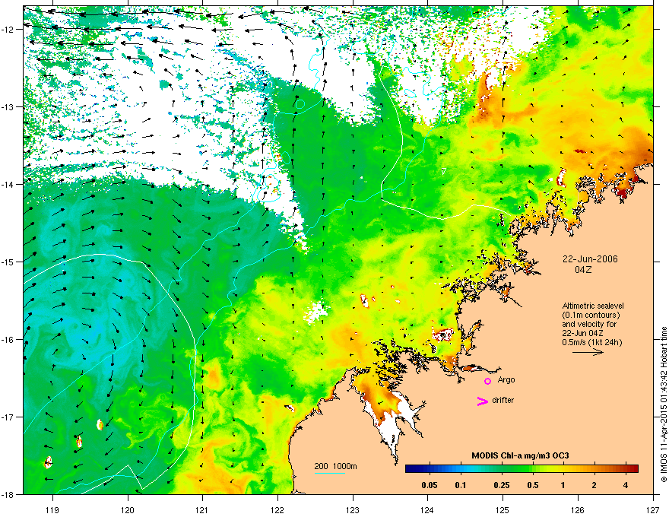Click the "MODIS Chl-a mg/m3 OC3" colorbar title
The width and height of the screenshot is (669, 517).
click(x=520, y=455)
